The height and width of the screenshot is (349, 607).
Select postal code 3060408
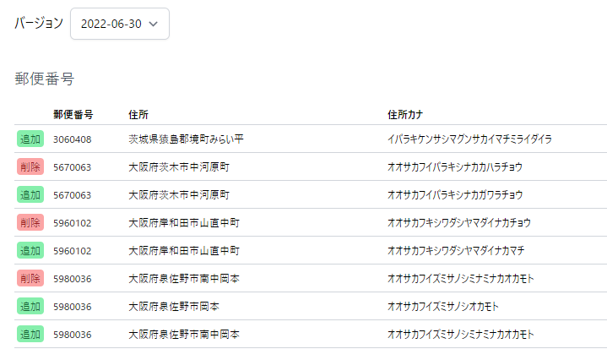pos(73,139)
